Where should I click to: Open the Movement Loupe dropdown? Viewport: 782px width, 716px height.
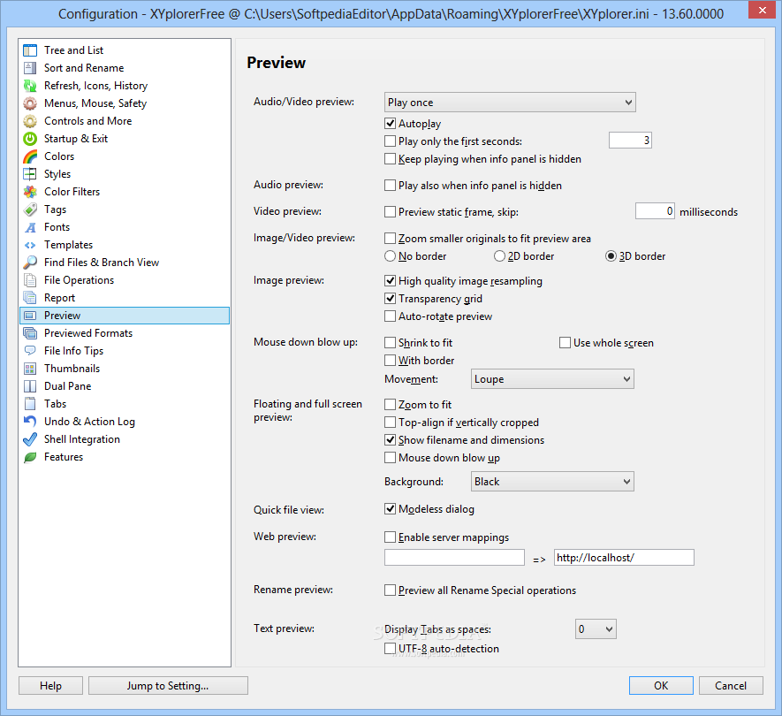click(x=552, y=379)
